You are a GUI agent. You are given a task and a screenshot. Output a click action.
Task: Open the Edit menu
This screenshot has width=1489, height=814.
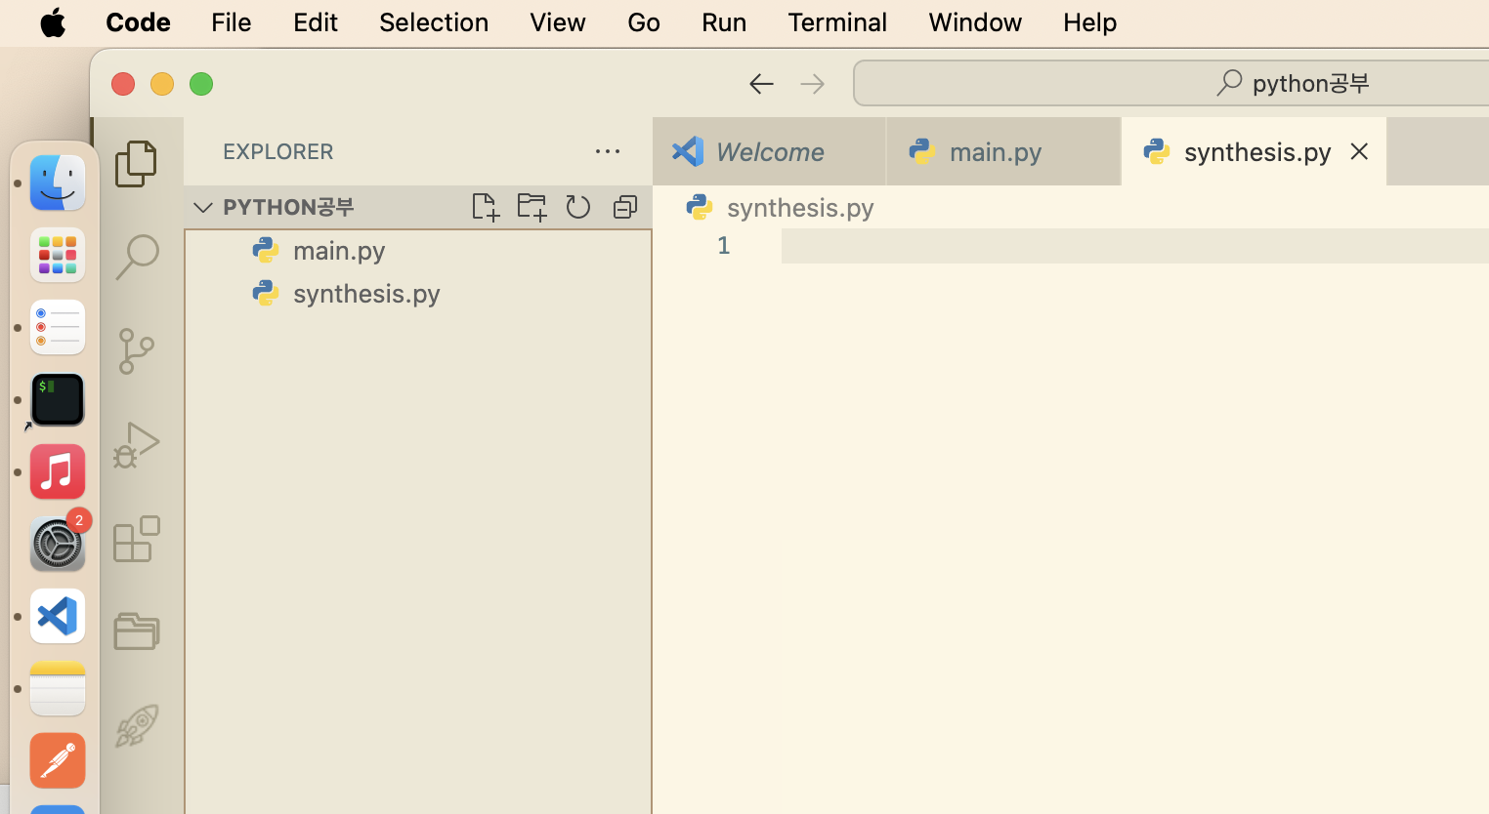point(316,22)
